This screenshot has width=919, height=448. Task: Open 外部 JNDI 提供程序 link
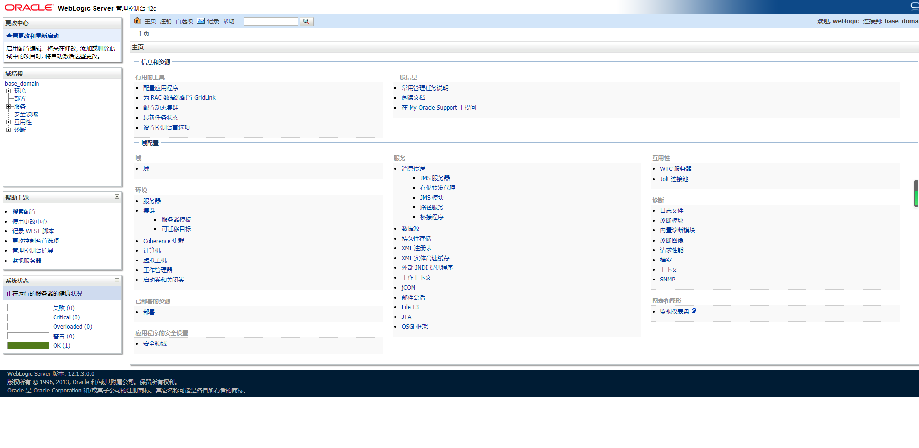[427, 268]
